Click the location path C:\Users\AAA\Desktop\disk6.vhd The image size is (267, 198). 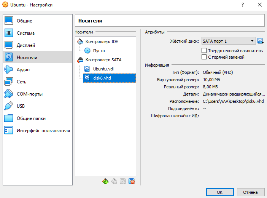[x=233, y=101]
